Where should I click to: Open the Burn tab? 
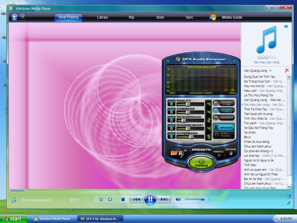point(160,17)
